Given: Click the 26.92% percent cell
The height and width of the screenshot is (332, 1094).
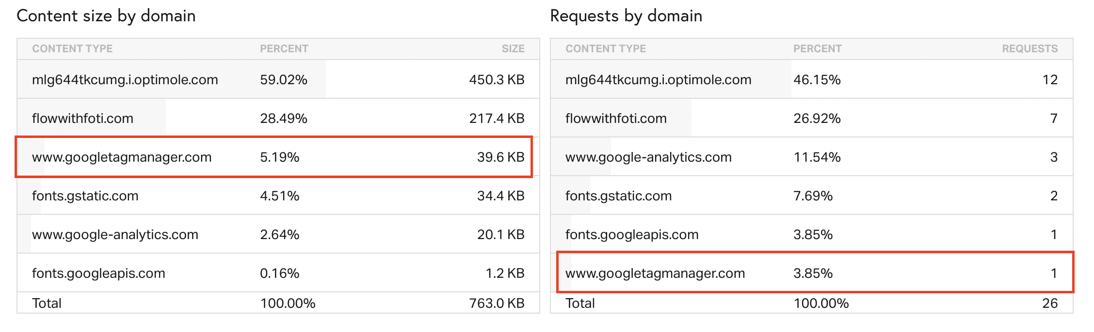Looking at the screenshot, I should point(817,119).
